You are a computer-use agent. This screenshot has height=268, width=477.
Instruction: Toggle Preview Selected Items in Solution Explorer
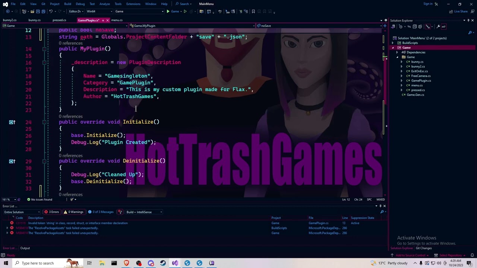point(444,26)
